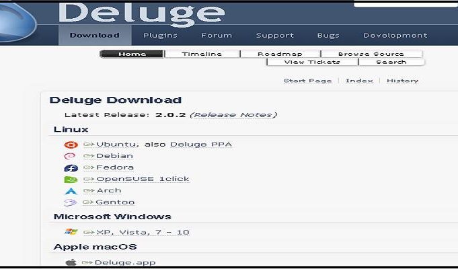Click the Gentoo logo icon
This screenshot has width=458, height=269.
(x=71, y=202)
